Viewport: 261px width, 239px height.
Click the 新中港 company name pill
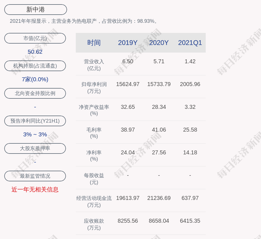coord(35,10)
